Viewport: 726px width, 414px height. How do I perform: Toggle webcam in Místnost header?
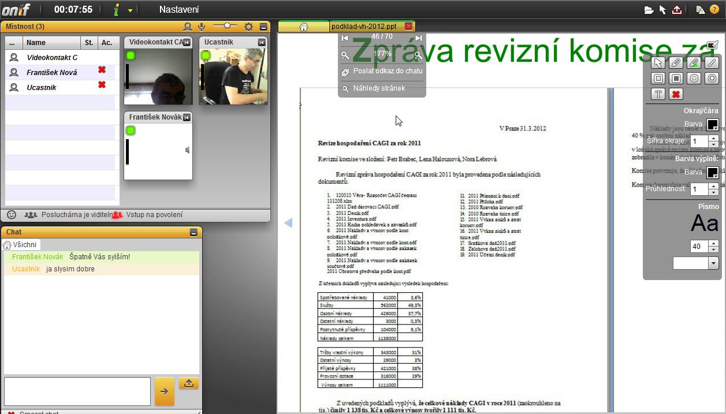pos(188,27)
